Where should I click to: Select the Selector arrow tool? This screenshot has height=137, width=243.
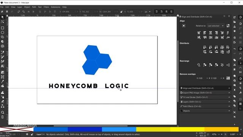[x=3, y=17]
